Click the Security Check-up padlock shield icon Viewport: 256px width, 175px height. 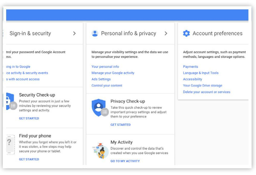click(10, 101)
